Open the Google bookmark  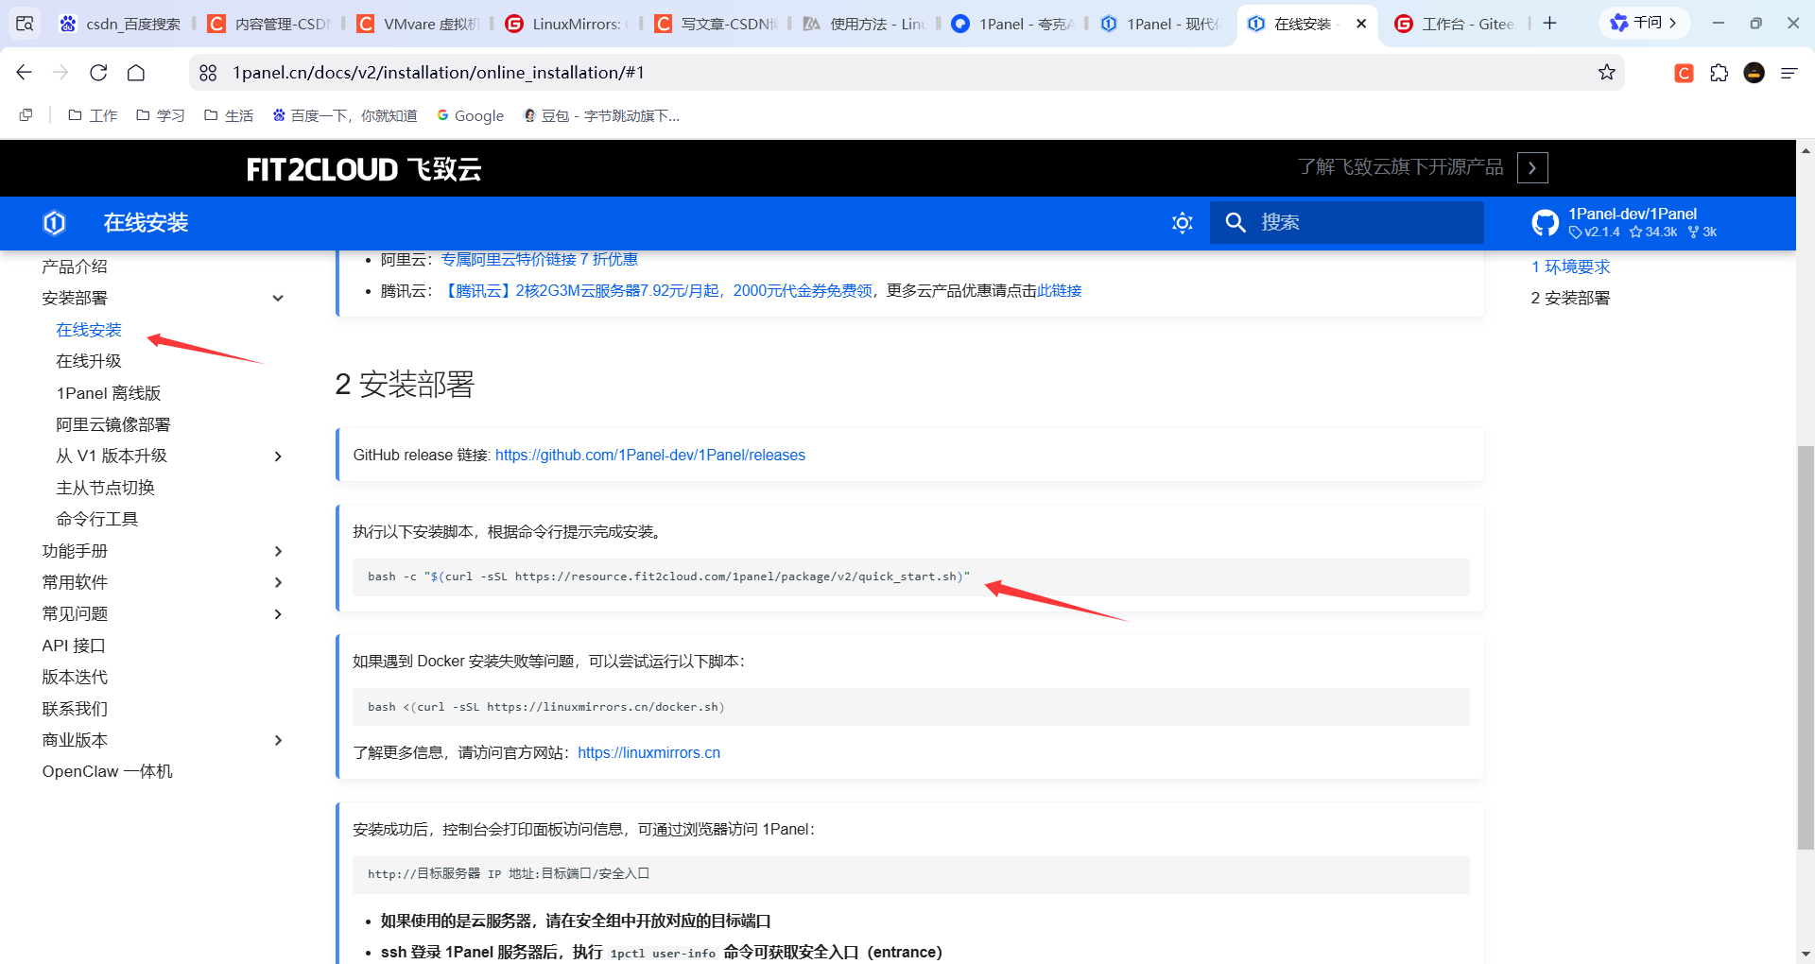tap(470, 115)
